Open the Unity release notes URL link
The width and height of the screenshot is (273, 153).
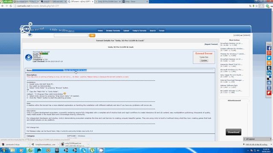75,131
